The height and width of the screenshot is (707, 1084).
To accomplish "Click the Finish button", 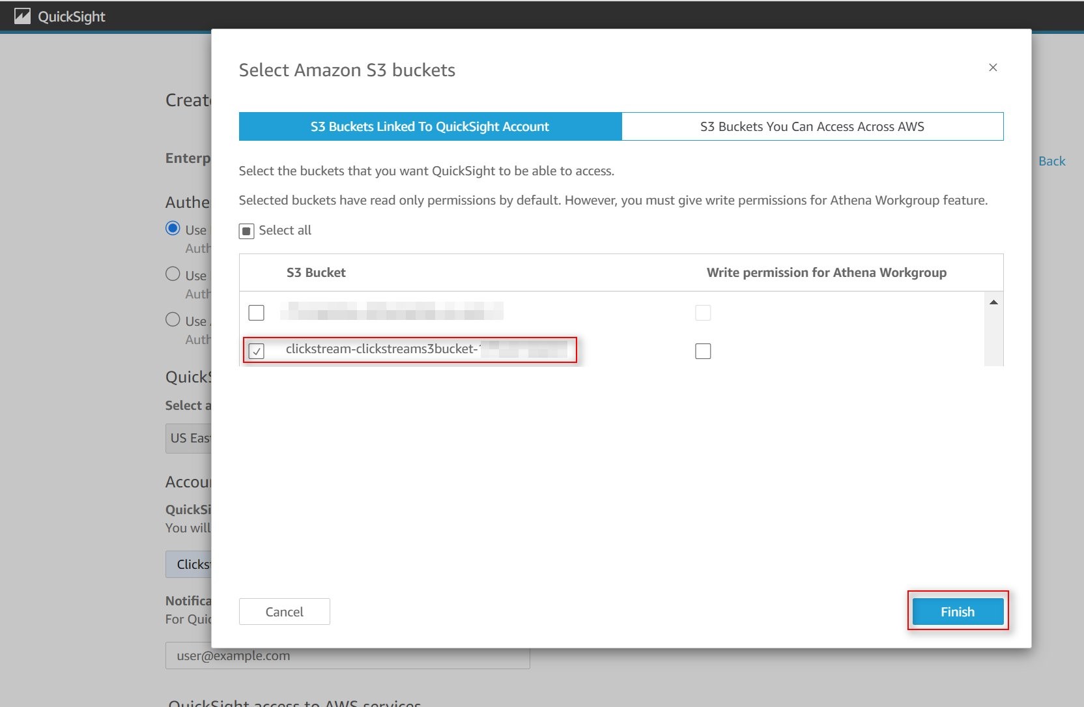I will (x=958, y=611).
